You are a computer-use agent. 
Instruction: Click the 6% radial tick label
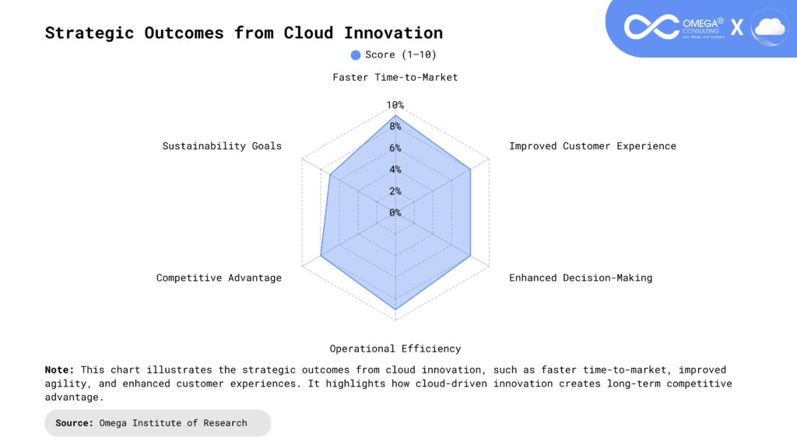(x=395, y=148)
